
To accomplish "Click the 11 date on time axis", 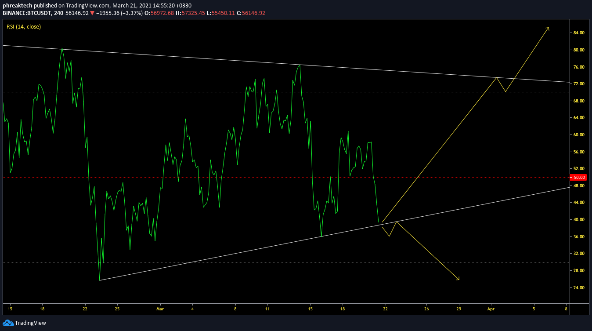I will (x=267, y=309).
